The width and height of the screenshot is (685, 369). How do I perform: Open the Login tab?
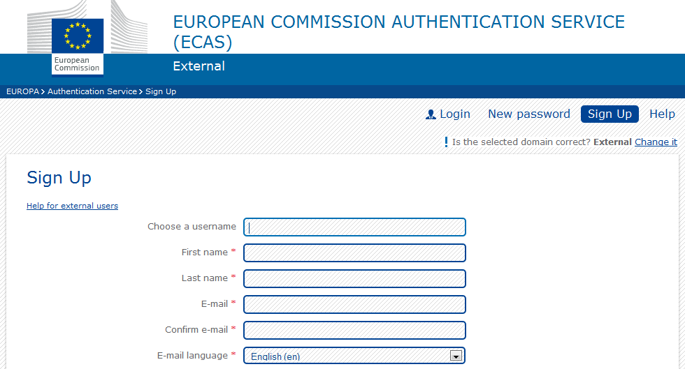[448, 114]
